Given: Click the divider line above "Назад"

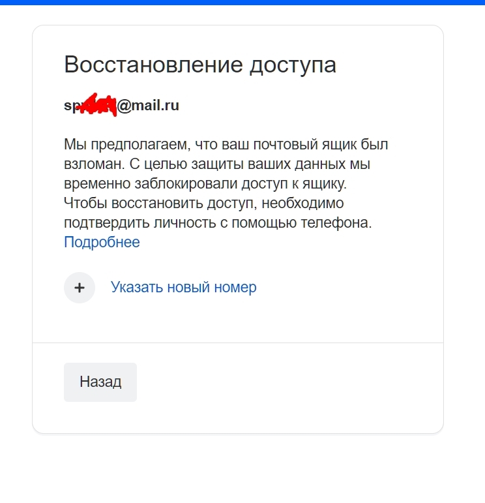Looking at the screenshot, I should pos(238,343).
